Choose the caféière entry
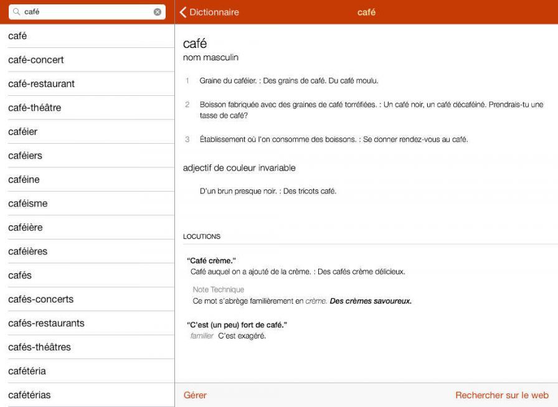The height and width of the screenshot is (407, 558). tap(26, 228)
